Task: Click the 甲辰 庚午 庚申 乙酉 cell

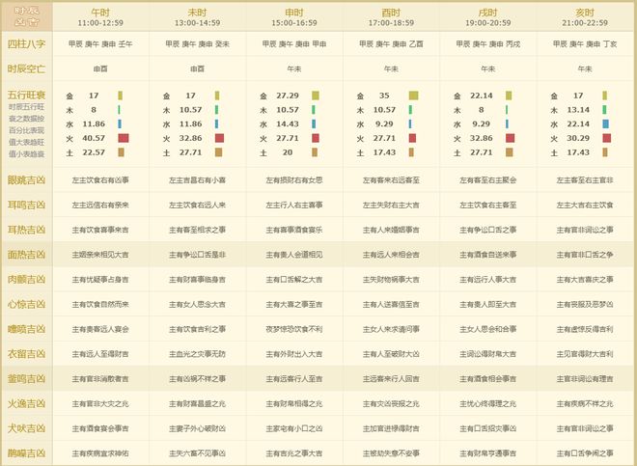Action: pos(391,43)
